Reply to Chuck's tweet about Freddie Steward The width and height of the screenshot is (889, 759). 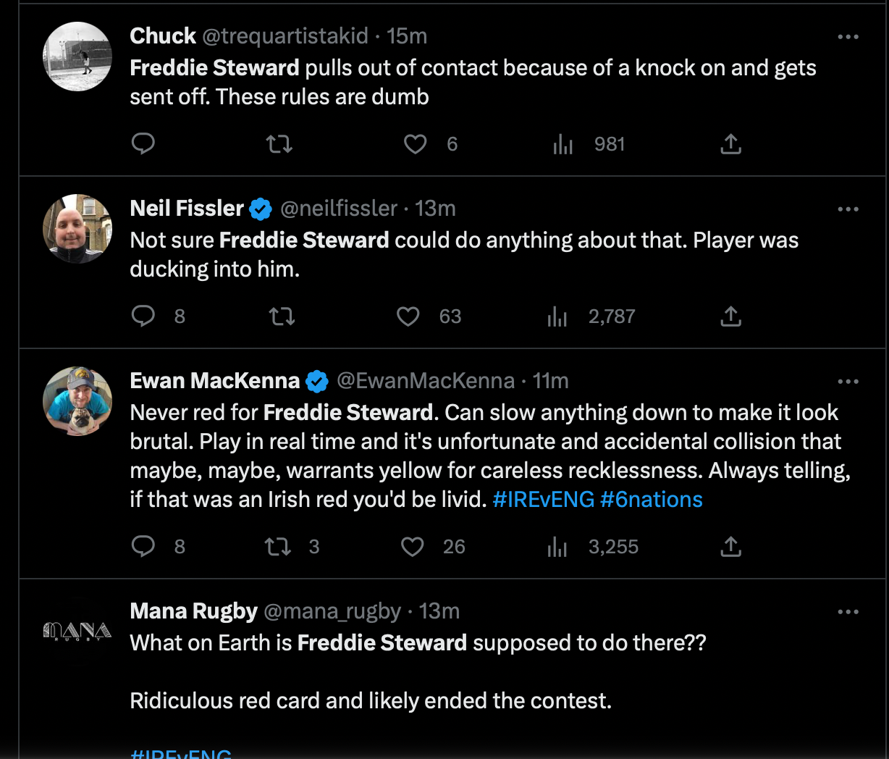[143, 144]
